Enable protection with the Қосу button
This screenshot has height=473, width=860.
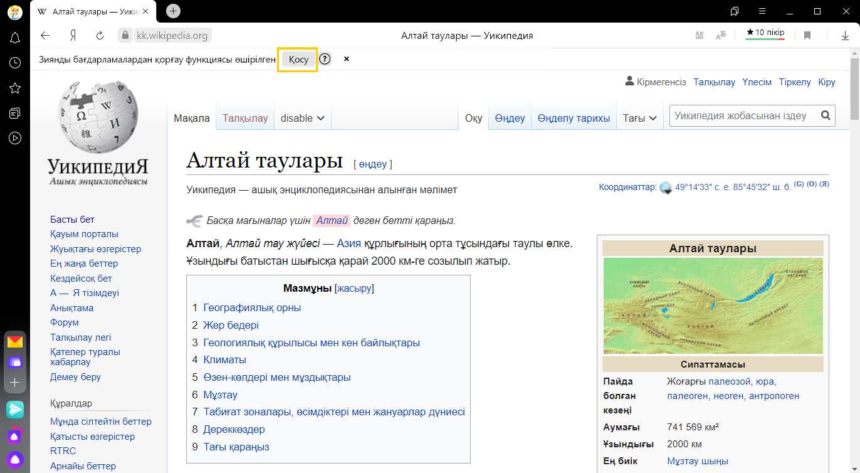point(298,60)
